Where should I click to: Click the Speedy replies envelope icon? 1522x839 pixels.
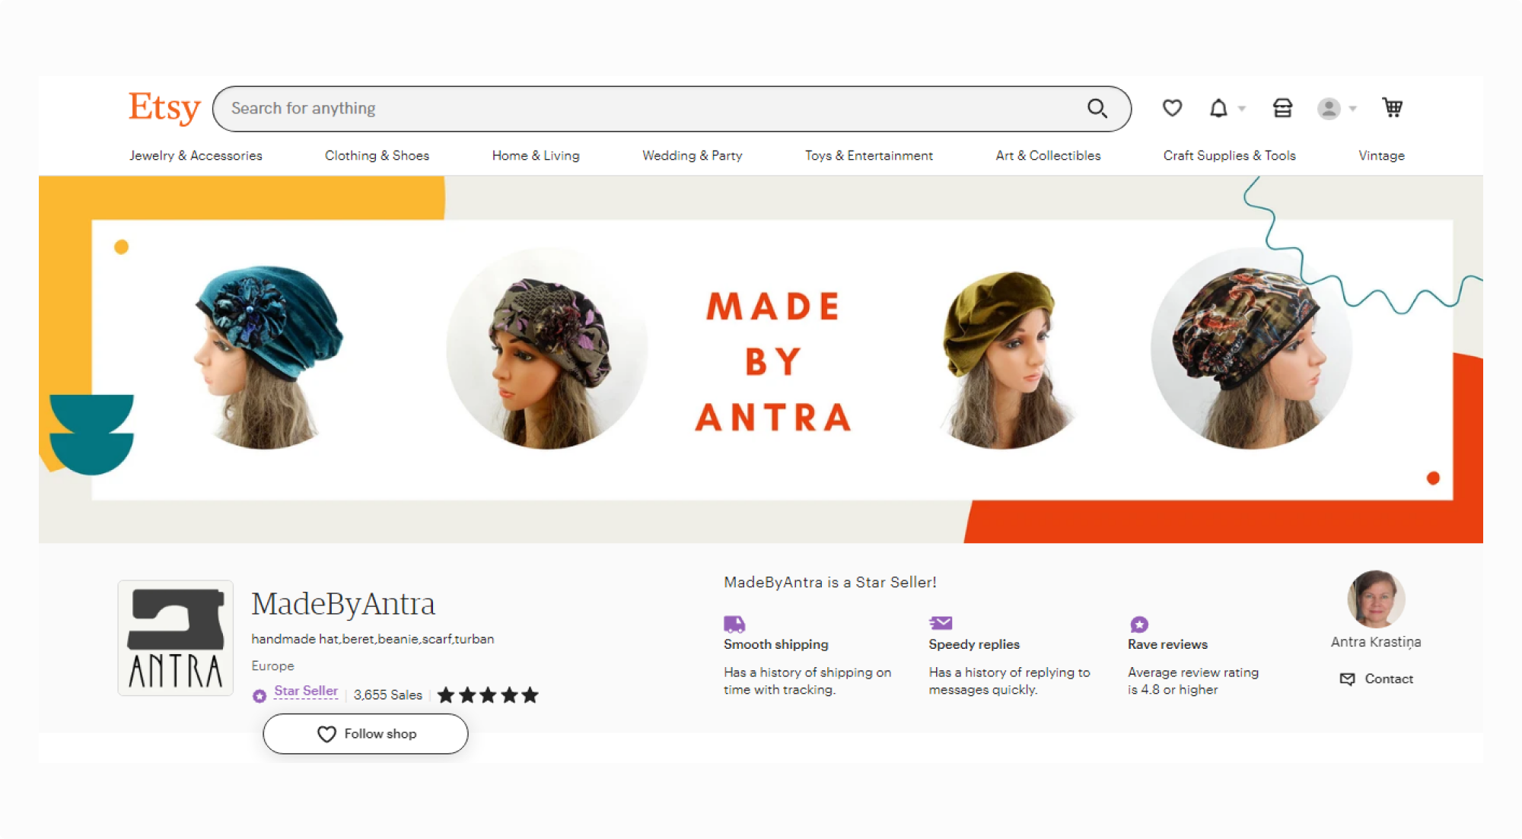click(941, 623)
